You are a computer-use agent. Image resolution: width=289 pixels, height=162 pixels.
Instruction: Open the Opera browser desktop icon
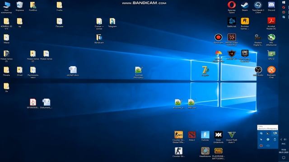pyautogui.click(x=232, y=7)
